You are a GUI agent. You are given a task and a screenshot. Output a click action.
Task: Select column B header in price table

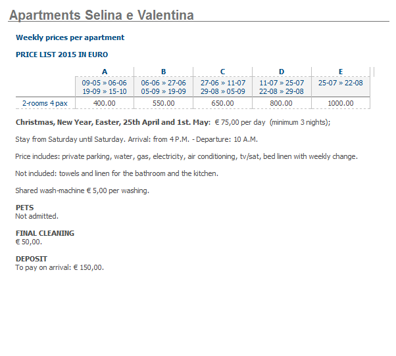point(163,72)
